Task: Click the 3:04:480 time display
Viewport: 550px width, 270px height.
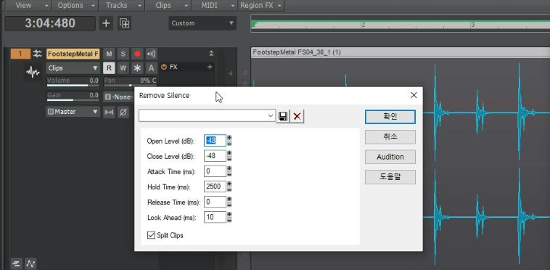Action: [x=50, y=23]
